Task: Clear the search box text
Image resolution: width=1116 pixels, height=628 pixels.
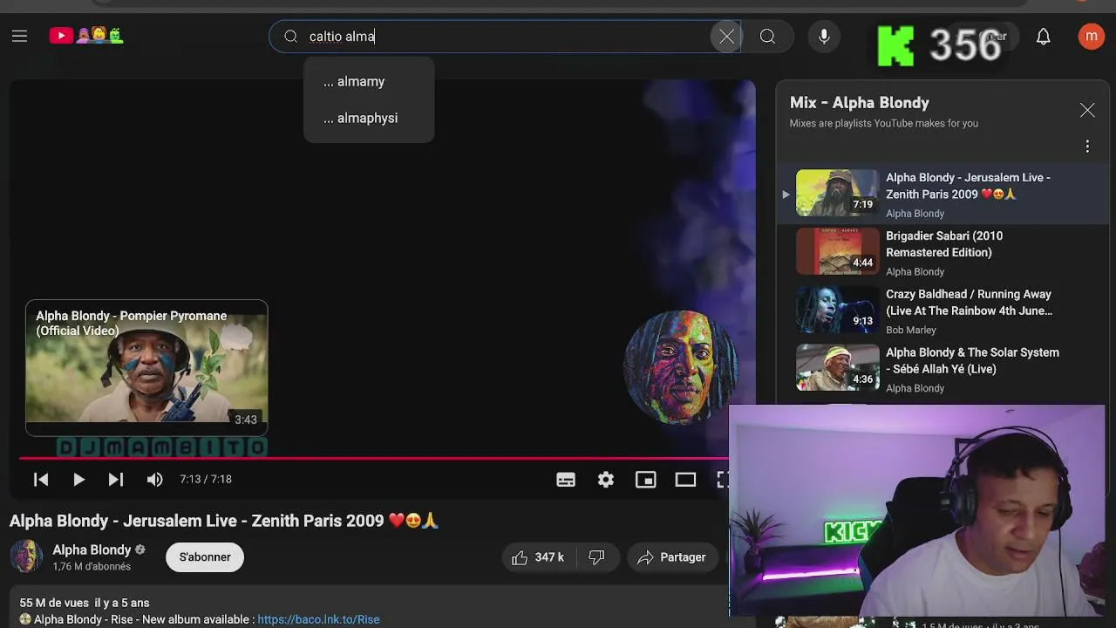Action: click(726, 37)
